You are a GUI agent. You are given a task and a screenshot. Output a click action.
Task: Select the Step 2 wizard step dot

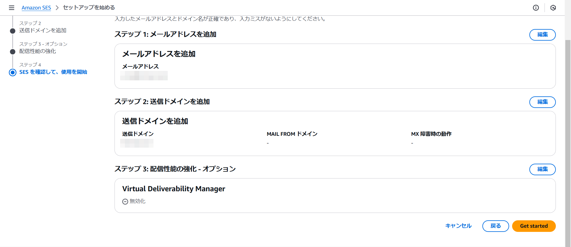pyautogui.click(x=12, y=31)
